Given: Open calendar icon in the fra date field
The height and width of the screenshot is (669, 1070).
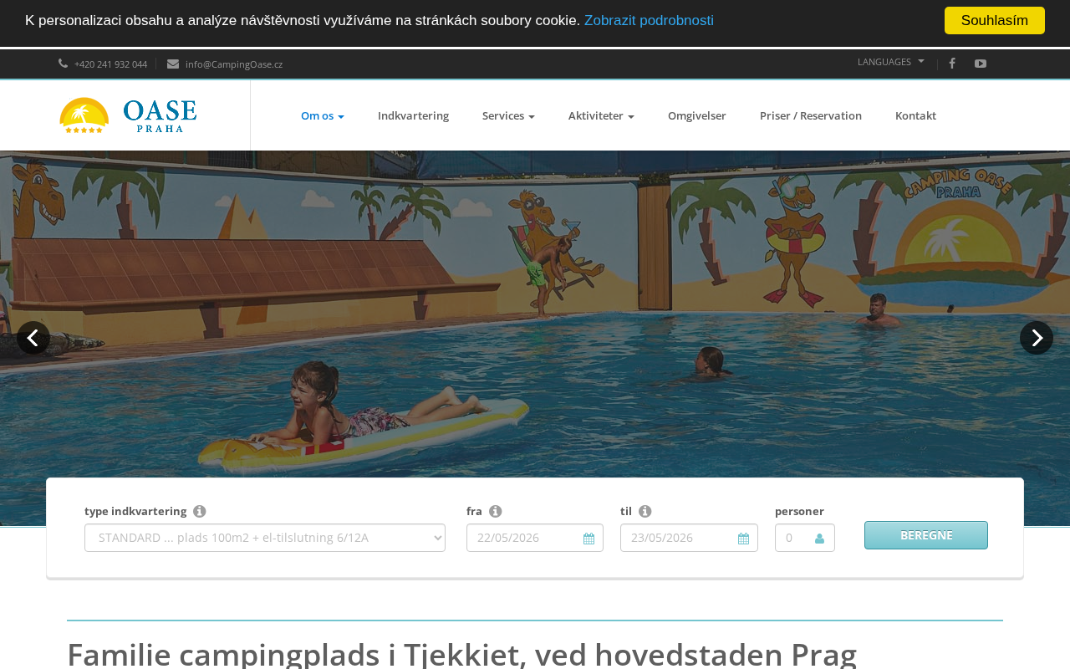Looking at the screenshot, I should coord(588,539).
